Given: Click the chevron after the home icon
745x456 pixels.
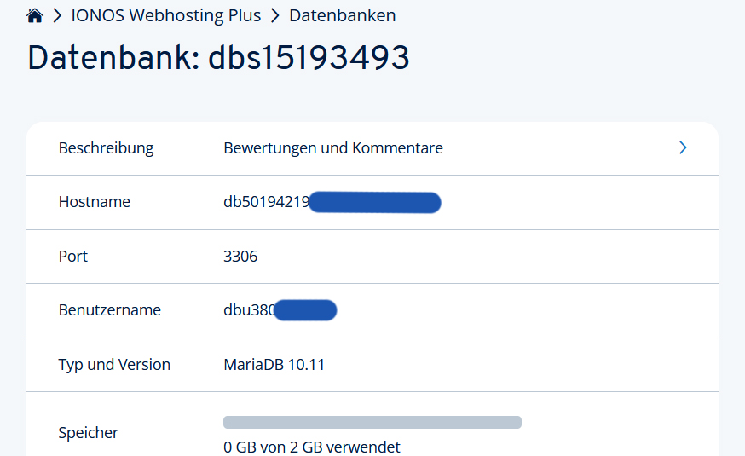Looking at the screenshot, I should 57,15.
